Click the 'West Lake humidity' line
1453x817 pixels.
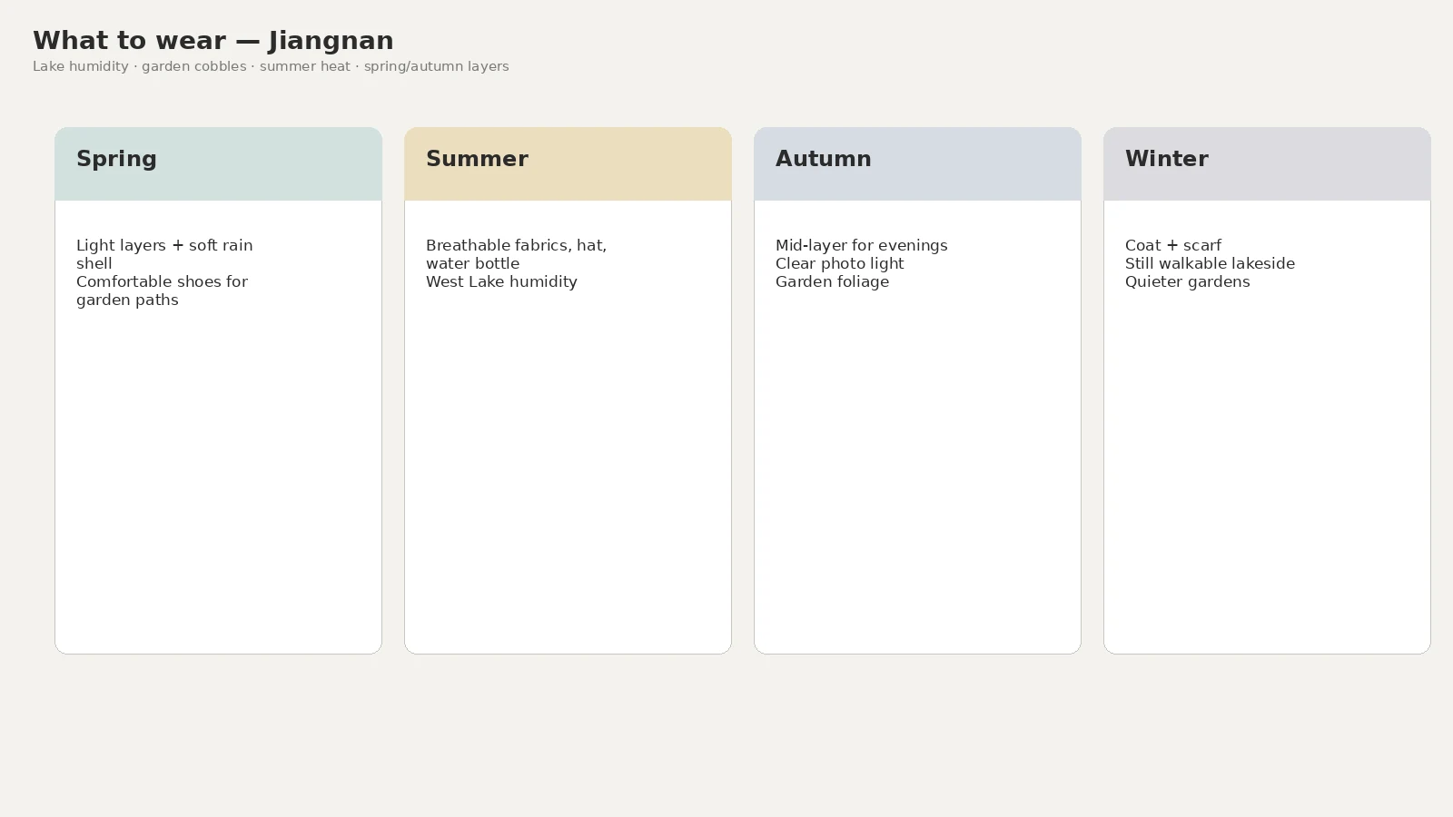click(x=501, y=281)
